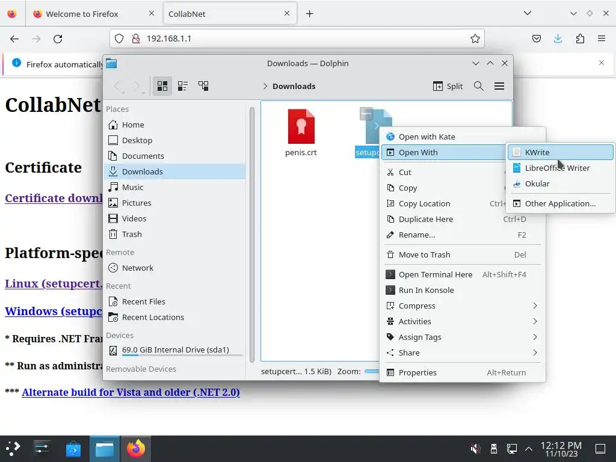Screen dimensions: 616x462
Task: Select Copy Location in context menu
Action: 445,203
